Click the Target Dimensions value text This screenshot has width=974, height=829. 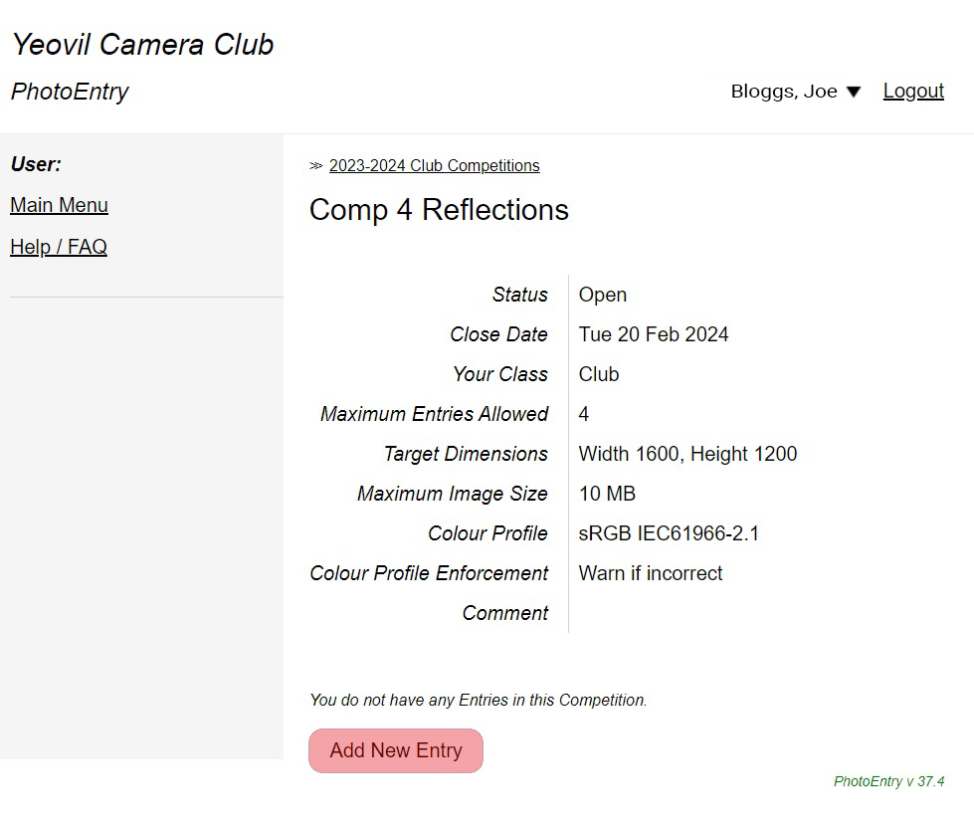[x=687, y=454]
